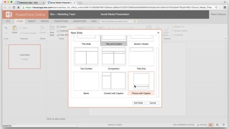Image resolution: width=229 pixels, height=129 pixels.
Task: Click the browser home icon
Action: coord(18,7)
